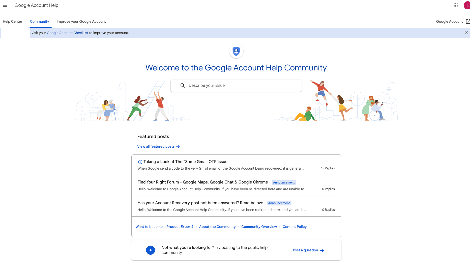Click the Find Your Right Forum description text
Screen dimensions: 470x262
[x=222, y=189]
